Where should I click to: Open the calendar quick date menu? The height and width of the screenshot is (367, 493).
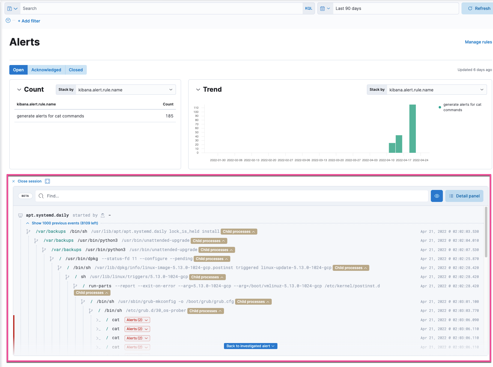coord(325,8)
